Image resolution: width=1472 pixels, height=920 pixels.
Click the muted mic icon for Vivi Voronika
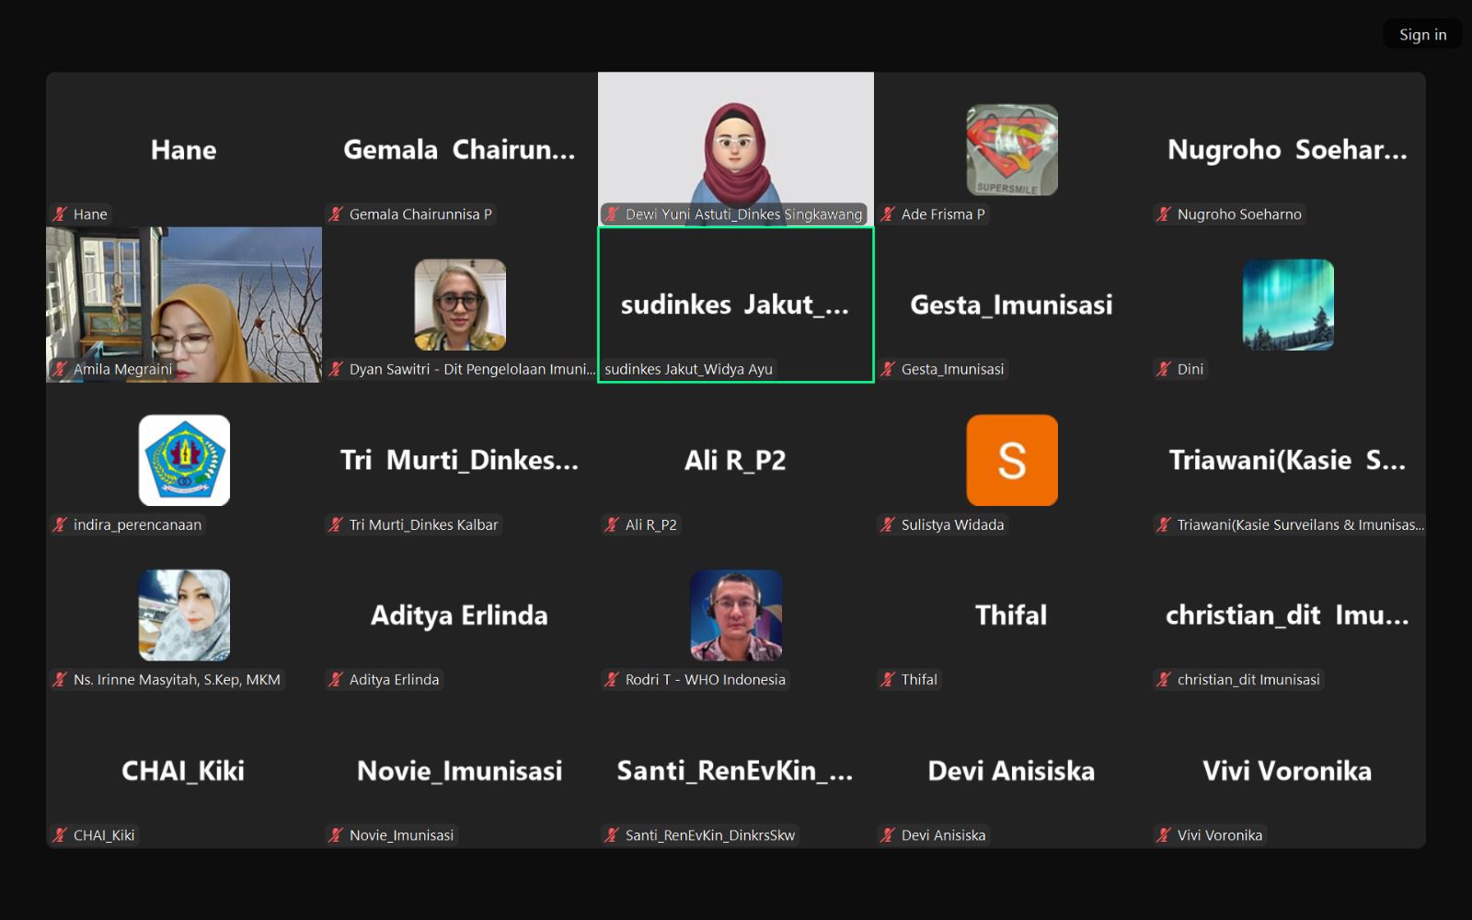tap(1165, 835)
